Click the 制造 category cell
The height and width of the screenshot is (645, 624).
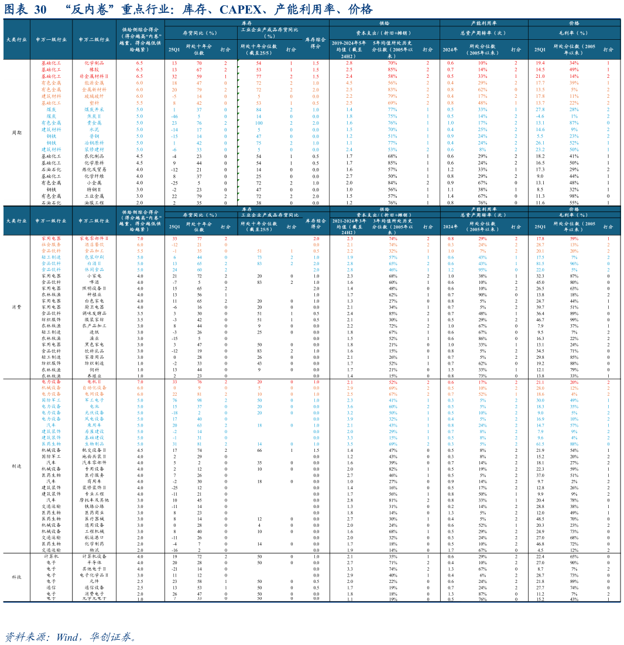(x=16, y=466)
